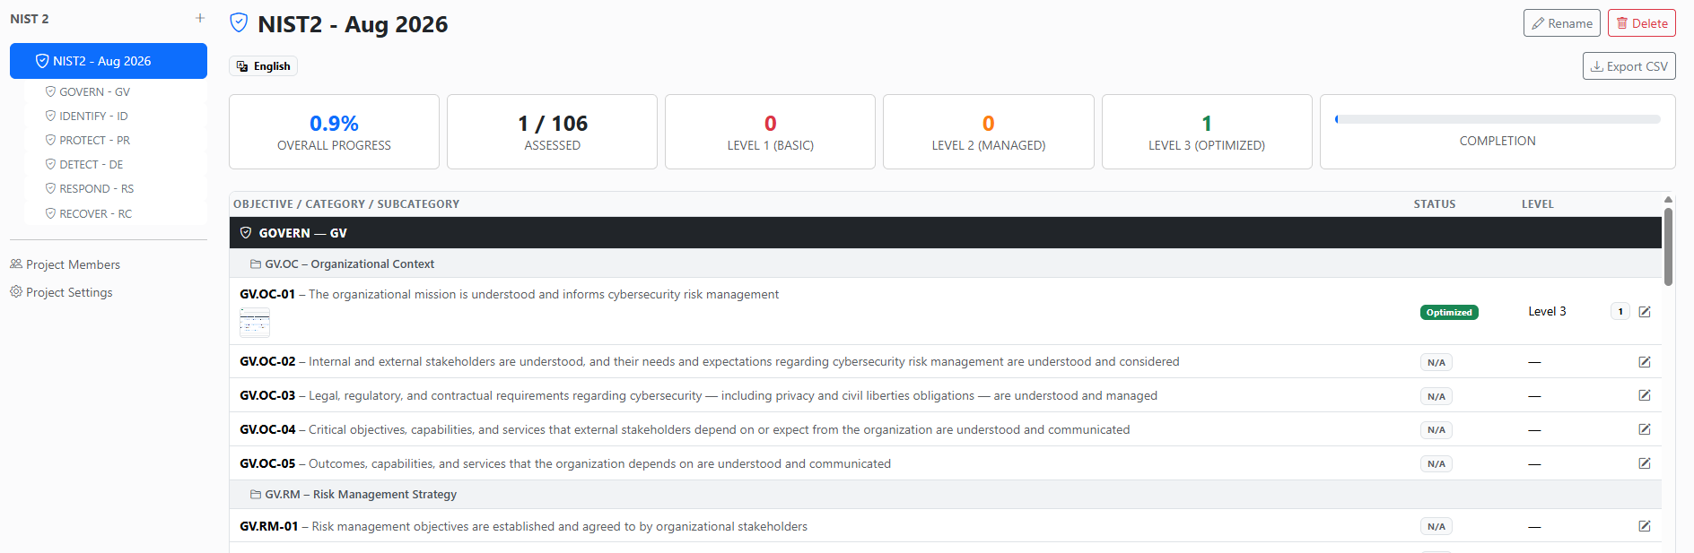Viewport: 1694px width, 553px height.
Task: Click the N/A status badge for GV.RM-01
Action: point(1436,527)
